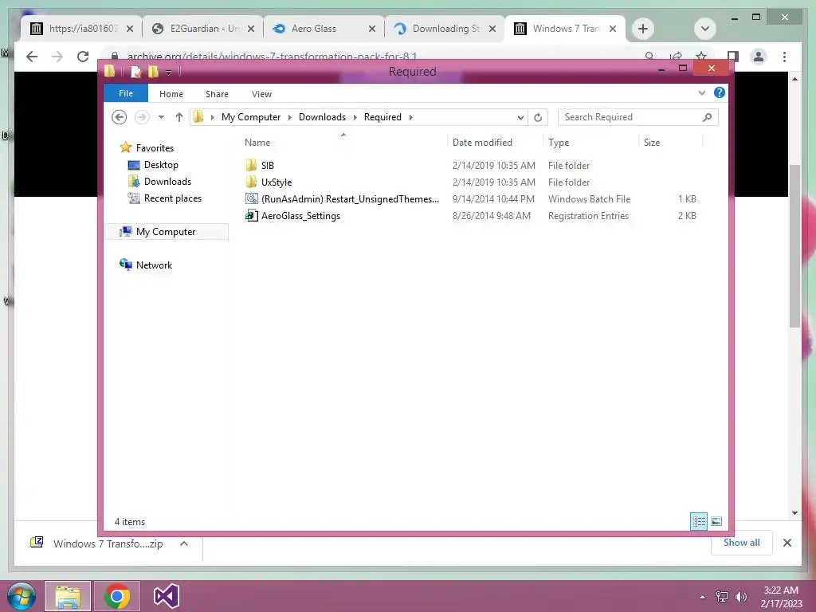Sort by Size column header
This screenshot has width=816, height=612.
[652, 143]
